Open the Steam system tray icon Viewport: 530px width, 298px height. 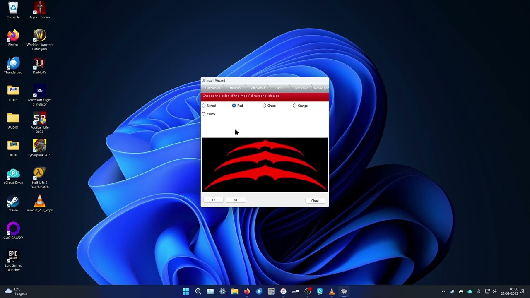[452, 291]
